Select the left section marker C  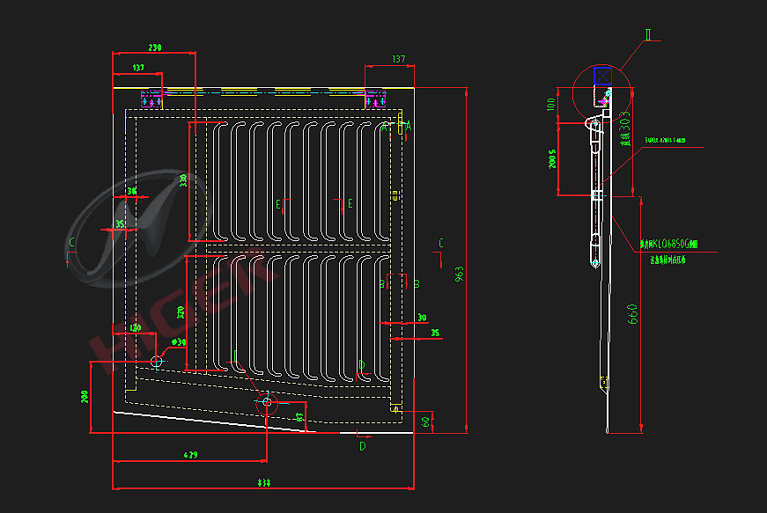pyautogui.click(x=72, y=243)
